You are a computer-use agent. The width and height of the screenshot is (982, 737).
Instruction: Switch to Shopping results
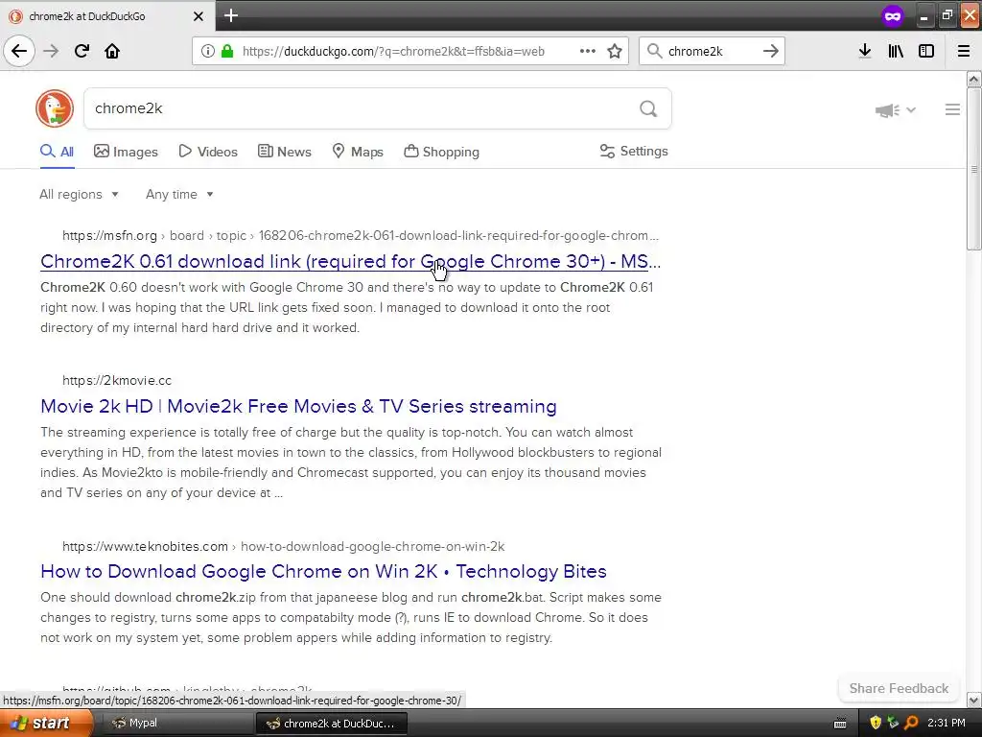441,152
